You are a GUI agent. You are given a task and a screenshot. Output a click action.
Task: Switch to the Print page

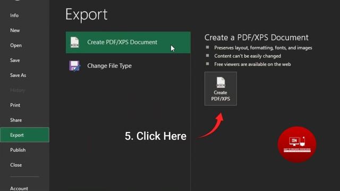pos(15,105)
